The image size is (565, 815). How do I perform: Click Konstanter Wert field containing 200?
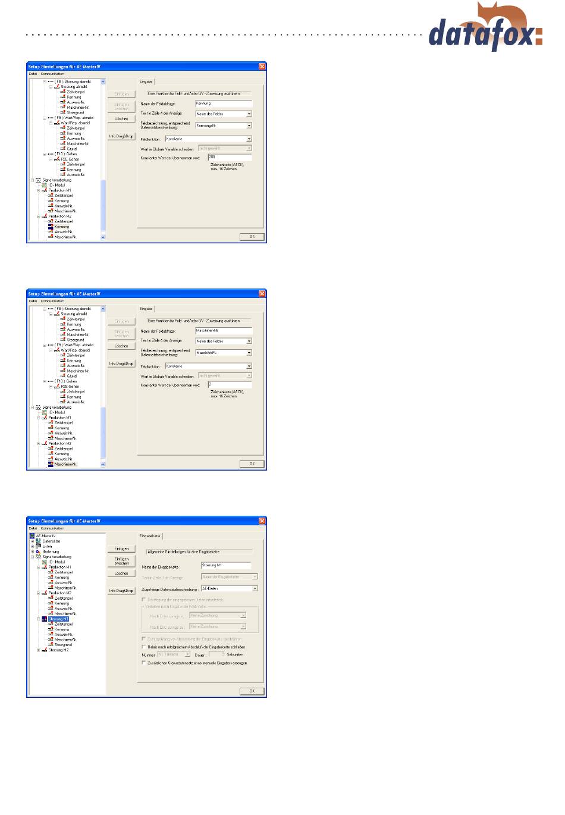tap(230, 158)
